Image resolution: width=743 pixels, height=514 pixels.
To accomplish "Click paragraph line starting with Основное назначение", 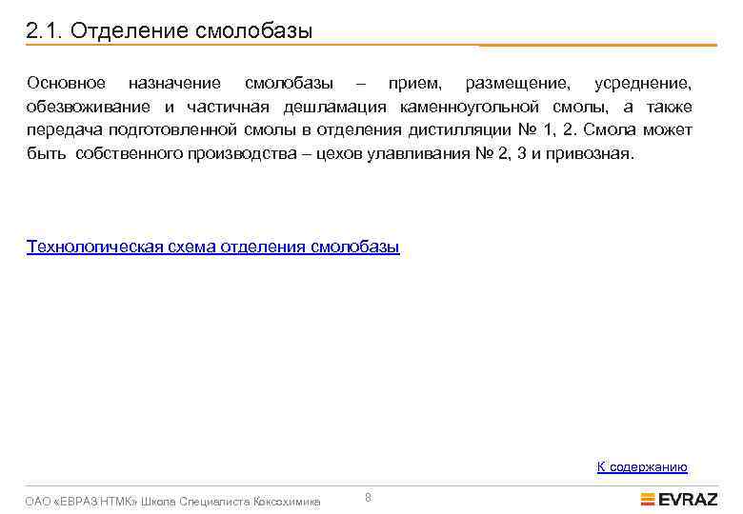I will 359,84.
